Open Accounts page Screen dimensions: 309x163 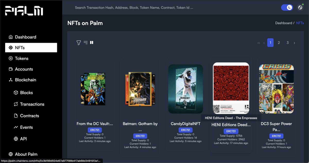pyautogui.click(x=24, y=69)
